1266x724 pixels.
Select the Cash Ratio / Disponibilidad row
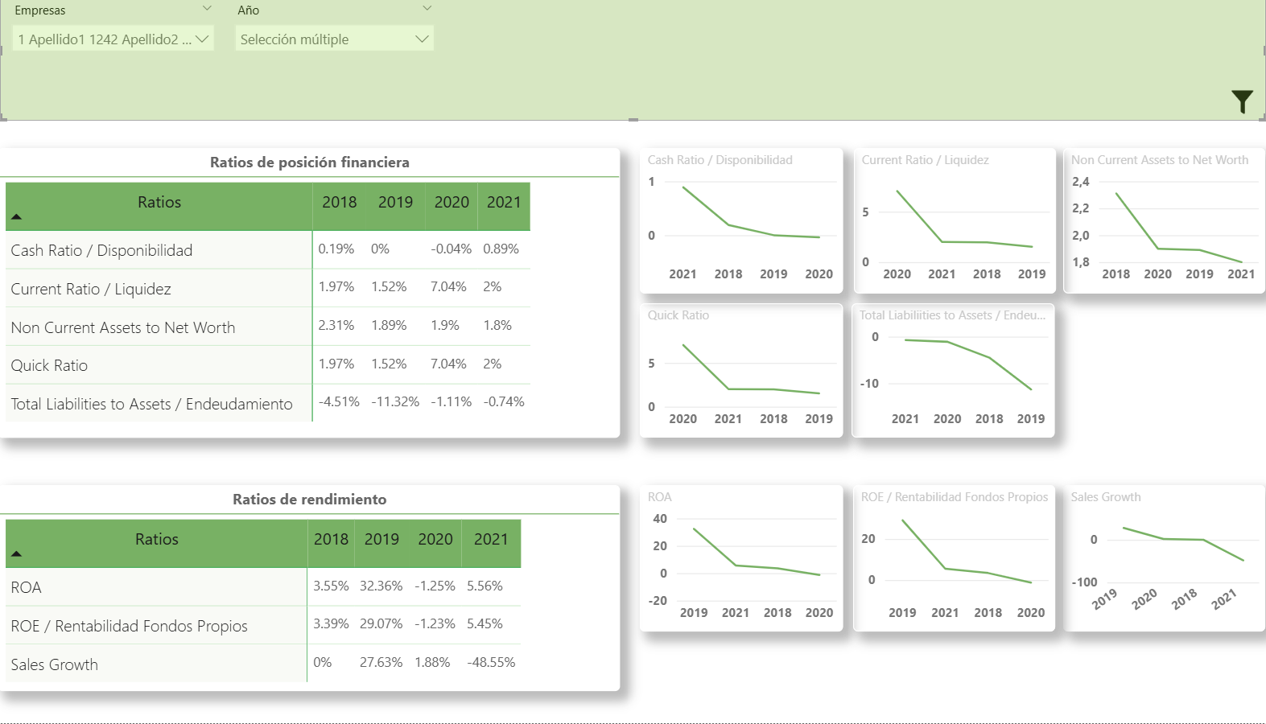click(101, 250)
